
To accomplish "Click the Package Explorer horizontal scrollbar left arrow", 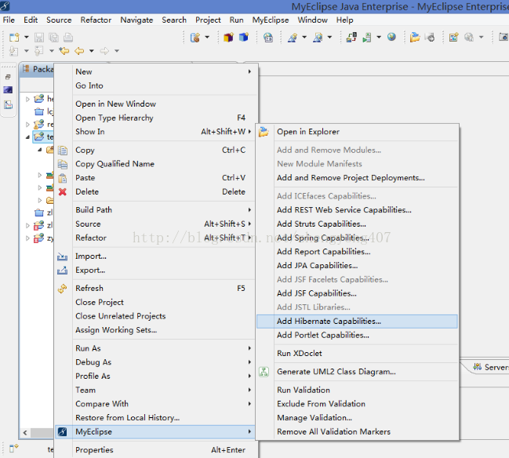I will pyautogui.click(x=25, y=433).
